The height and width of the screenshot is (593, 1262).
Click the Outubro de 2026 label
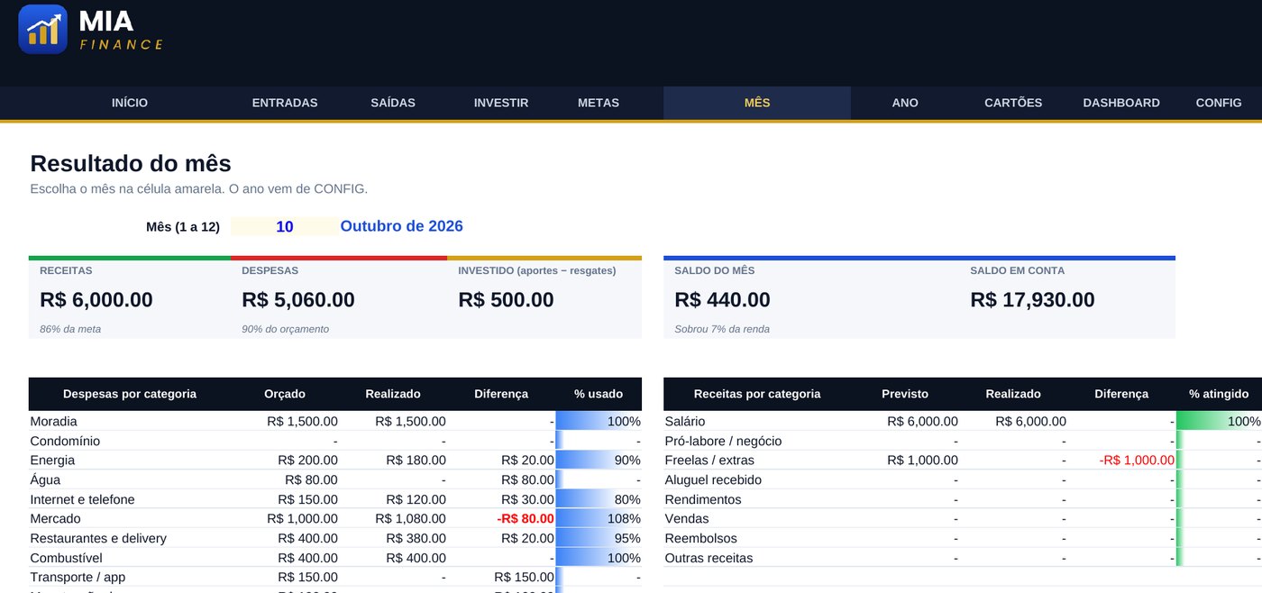(401, 226)
